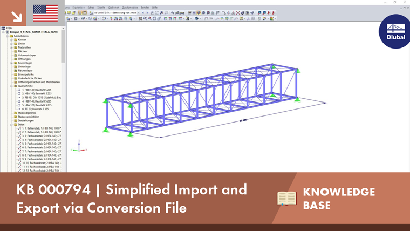Viewport: 410px width, 231px height.
Task: Select Veränderliche Dicken tree item
Action: [30, 78]
